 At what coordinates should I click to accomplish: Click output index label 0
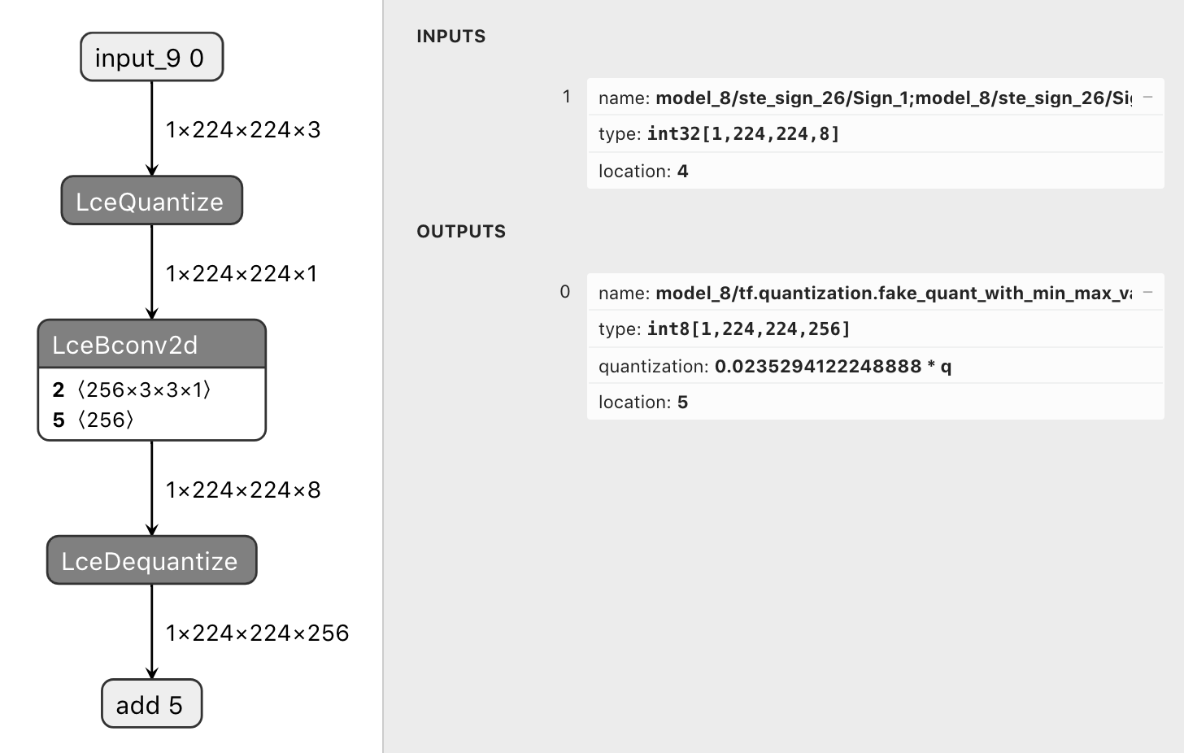click(565, 292)
